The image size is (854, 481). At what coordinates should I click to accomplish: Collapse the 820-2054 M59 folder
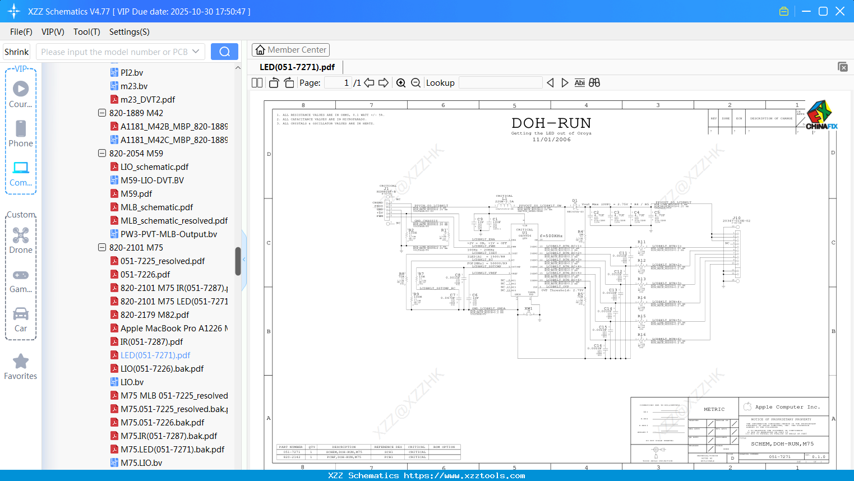(x=102, y=153)
